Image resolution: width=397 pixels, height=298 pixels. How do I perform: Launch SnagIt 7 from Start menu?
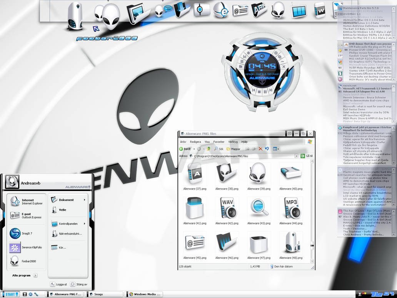coord(21,233)
